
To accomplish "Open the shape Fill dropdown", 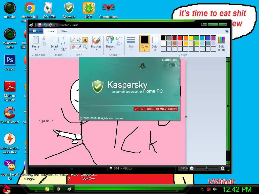I will [119, 43].
